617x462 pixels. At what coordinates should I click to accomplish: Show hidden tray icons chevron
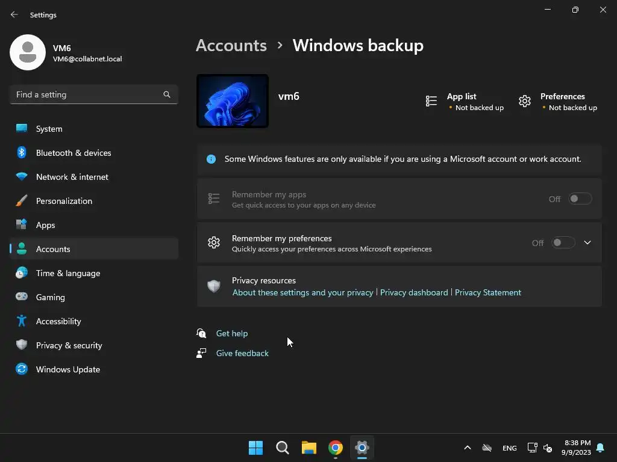click(x=468, y=448)
